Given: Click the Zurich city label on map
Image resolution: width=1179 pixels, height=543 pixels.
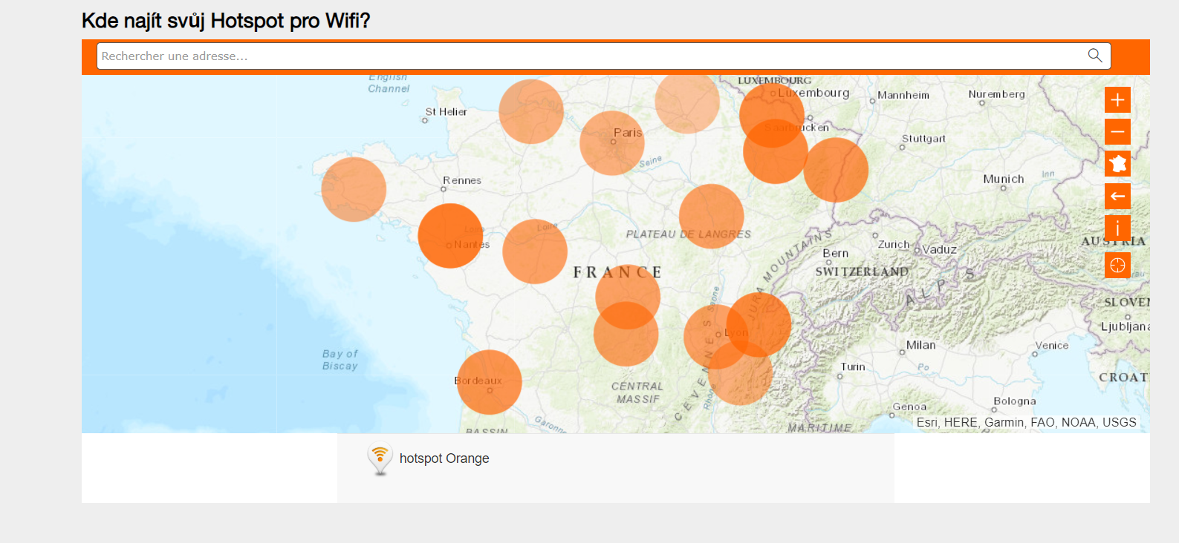Looking at the screenshot, I should tap(894, 244).
